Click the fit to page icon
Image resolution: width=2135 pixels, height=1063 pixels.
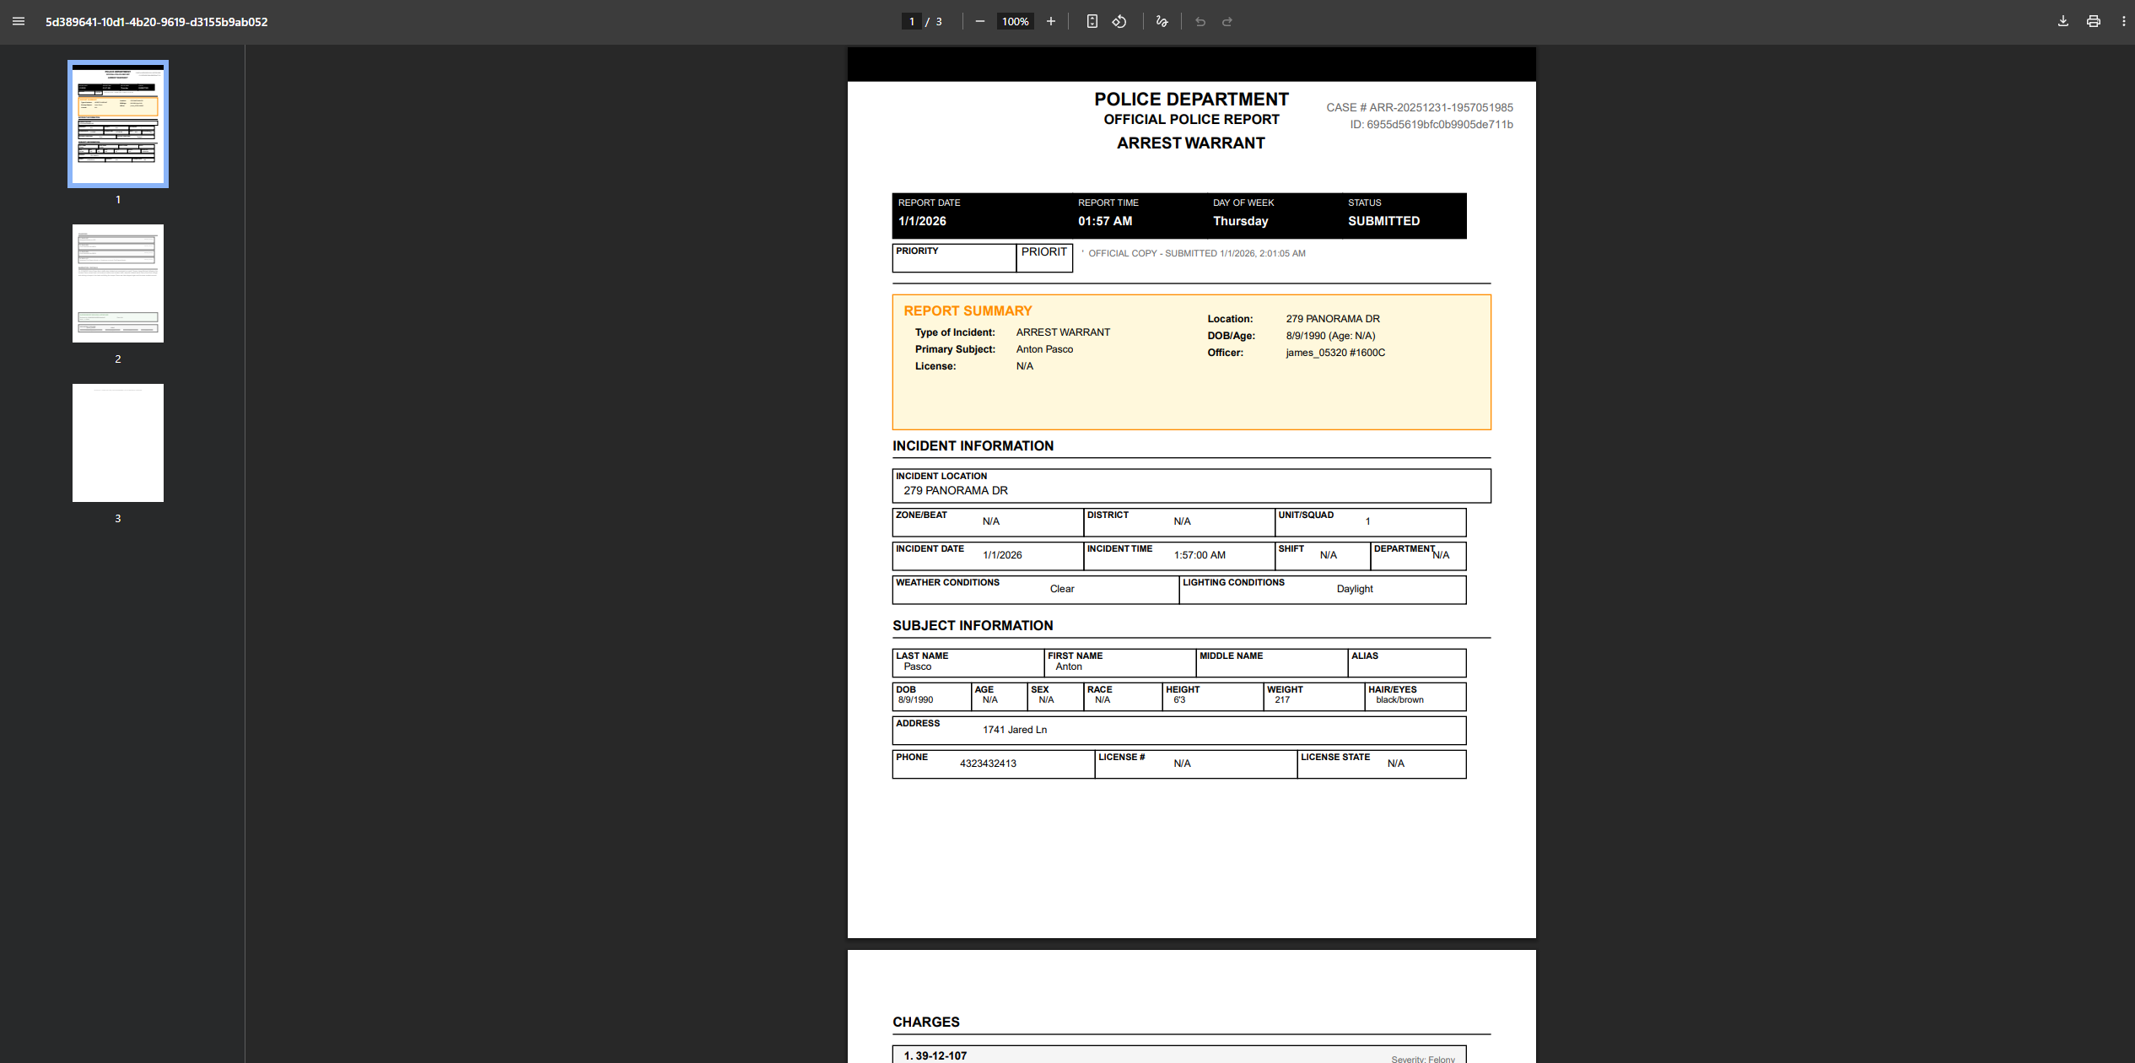(x=1092, y=22)
